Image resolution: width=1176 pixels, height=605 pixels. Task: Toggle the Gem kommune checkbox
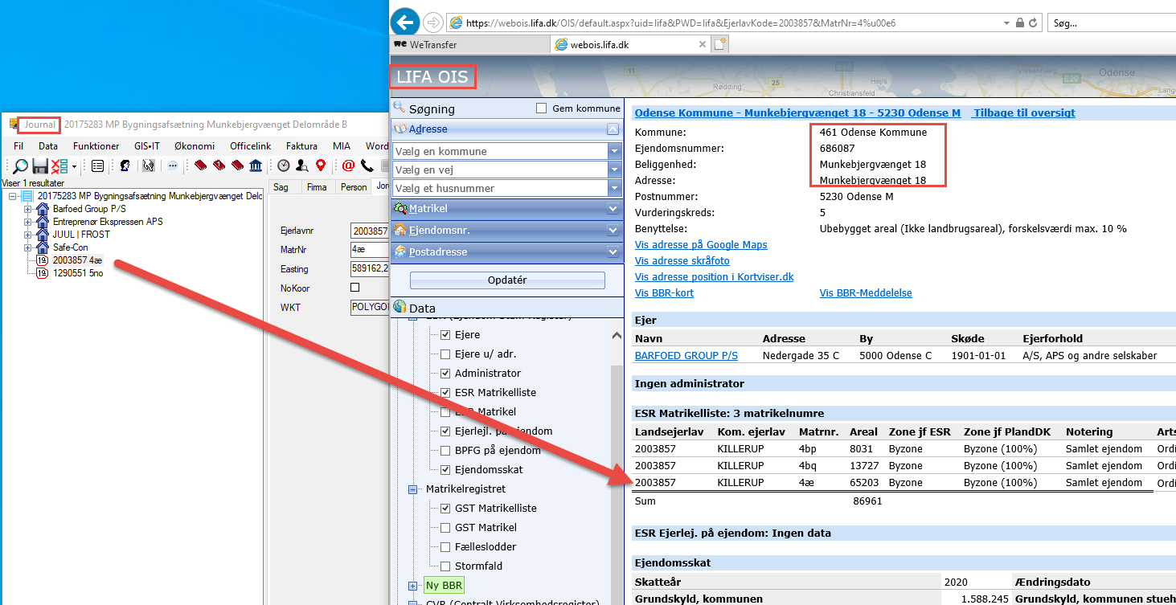(x=541, y=108)
